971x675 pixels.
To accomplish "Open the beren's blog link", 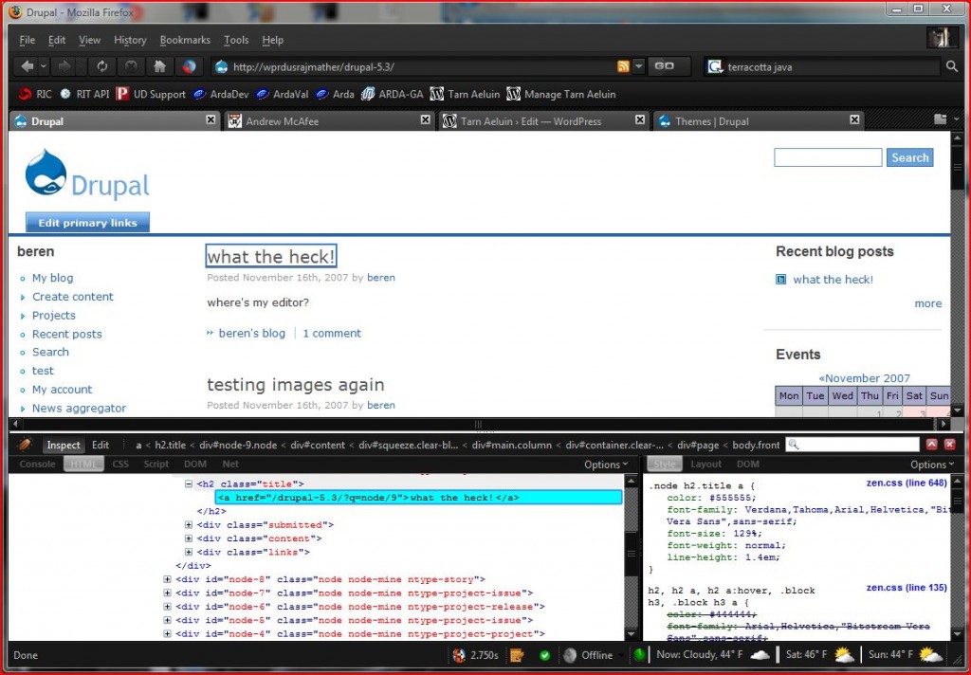I will [254, 333].
